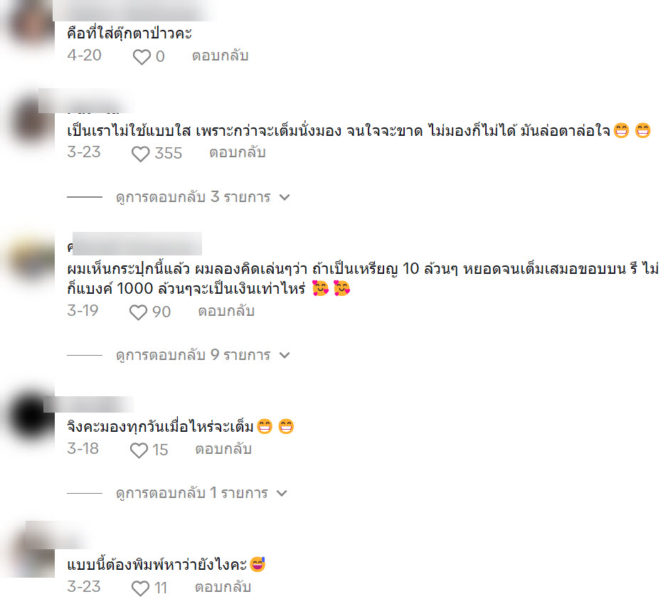
Task: Expand the 3 replies thread
Action: 203,197
